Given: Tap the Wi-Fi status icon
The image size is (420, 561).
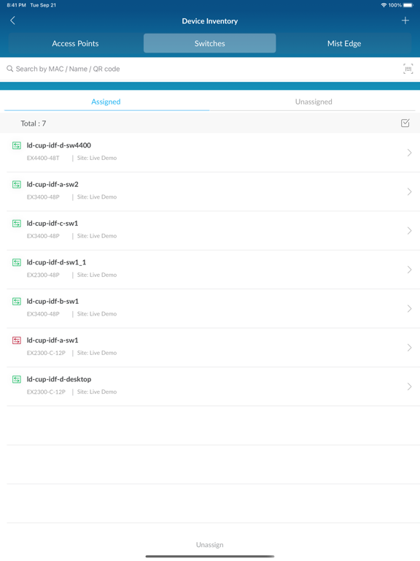Looking at the screenshot, I should [384, 5].
